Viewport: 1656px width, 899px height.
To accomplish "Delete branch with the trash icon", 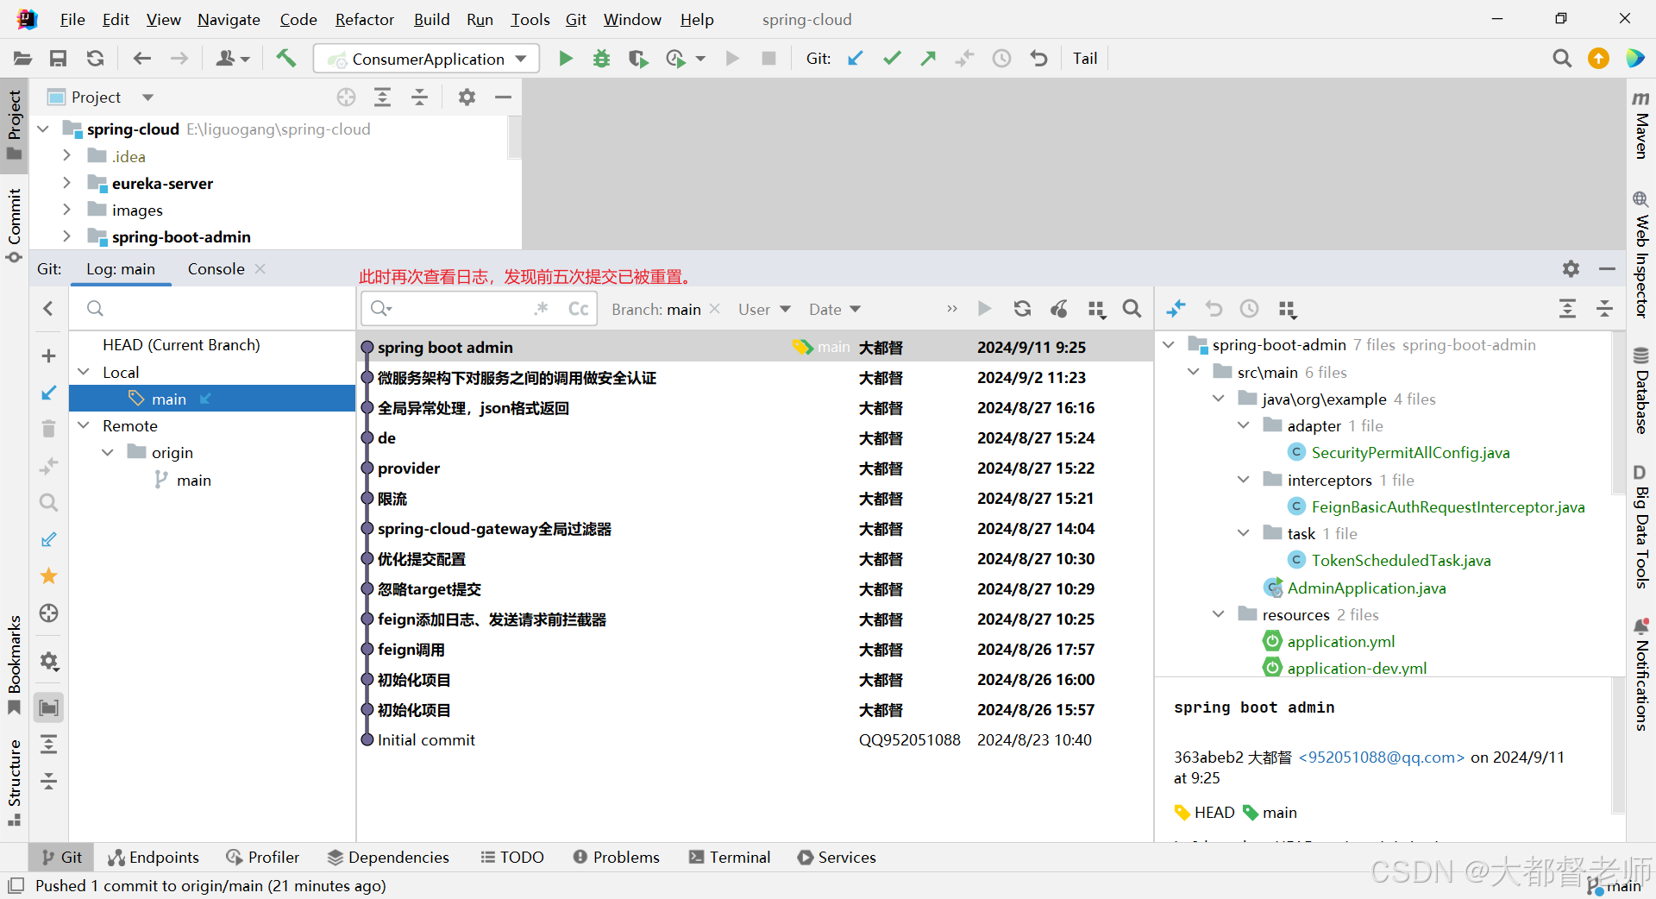I will coord(49,429).
